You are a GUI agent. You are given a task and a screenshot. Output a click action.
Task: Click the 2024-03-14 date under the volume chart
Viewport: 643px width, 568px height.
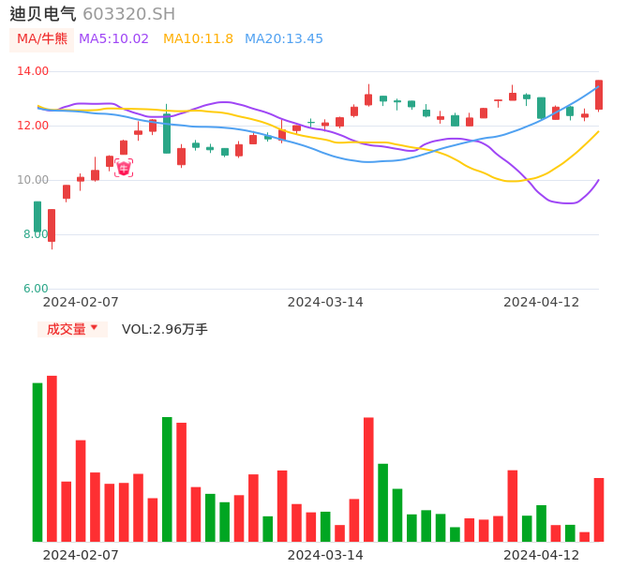(x=325, y=555)
